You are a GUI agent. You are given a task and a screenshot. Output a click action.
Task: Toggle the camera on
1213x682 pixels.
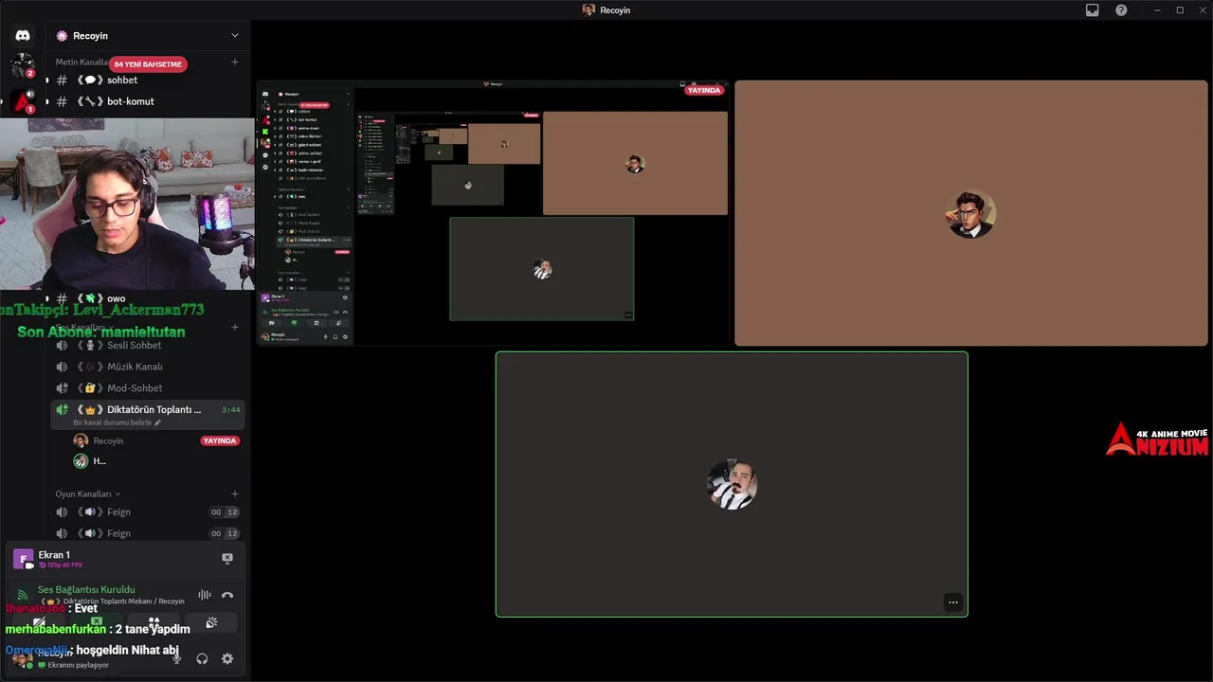click(39, 623)
